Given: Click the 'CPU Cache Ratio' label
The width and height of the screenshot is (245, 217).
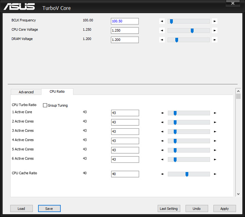Looking at the screenshot, I should coord(24,173).
